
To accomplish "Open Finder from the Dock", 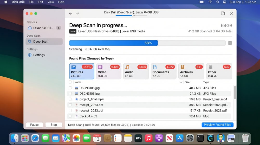I will [x=15, y=138].
